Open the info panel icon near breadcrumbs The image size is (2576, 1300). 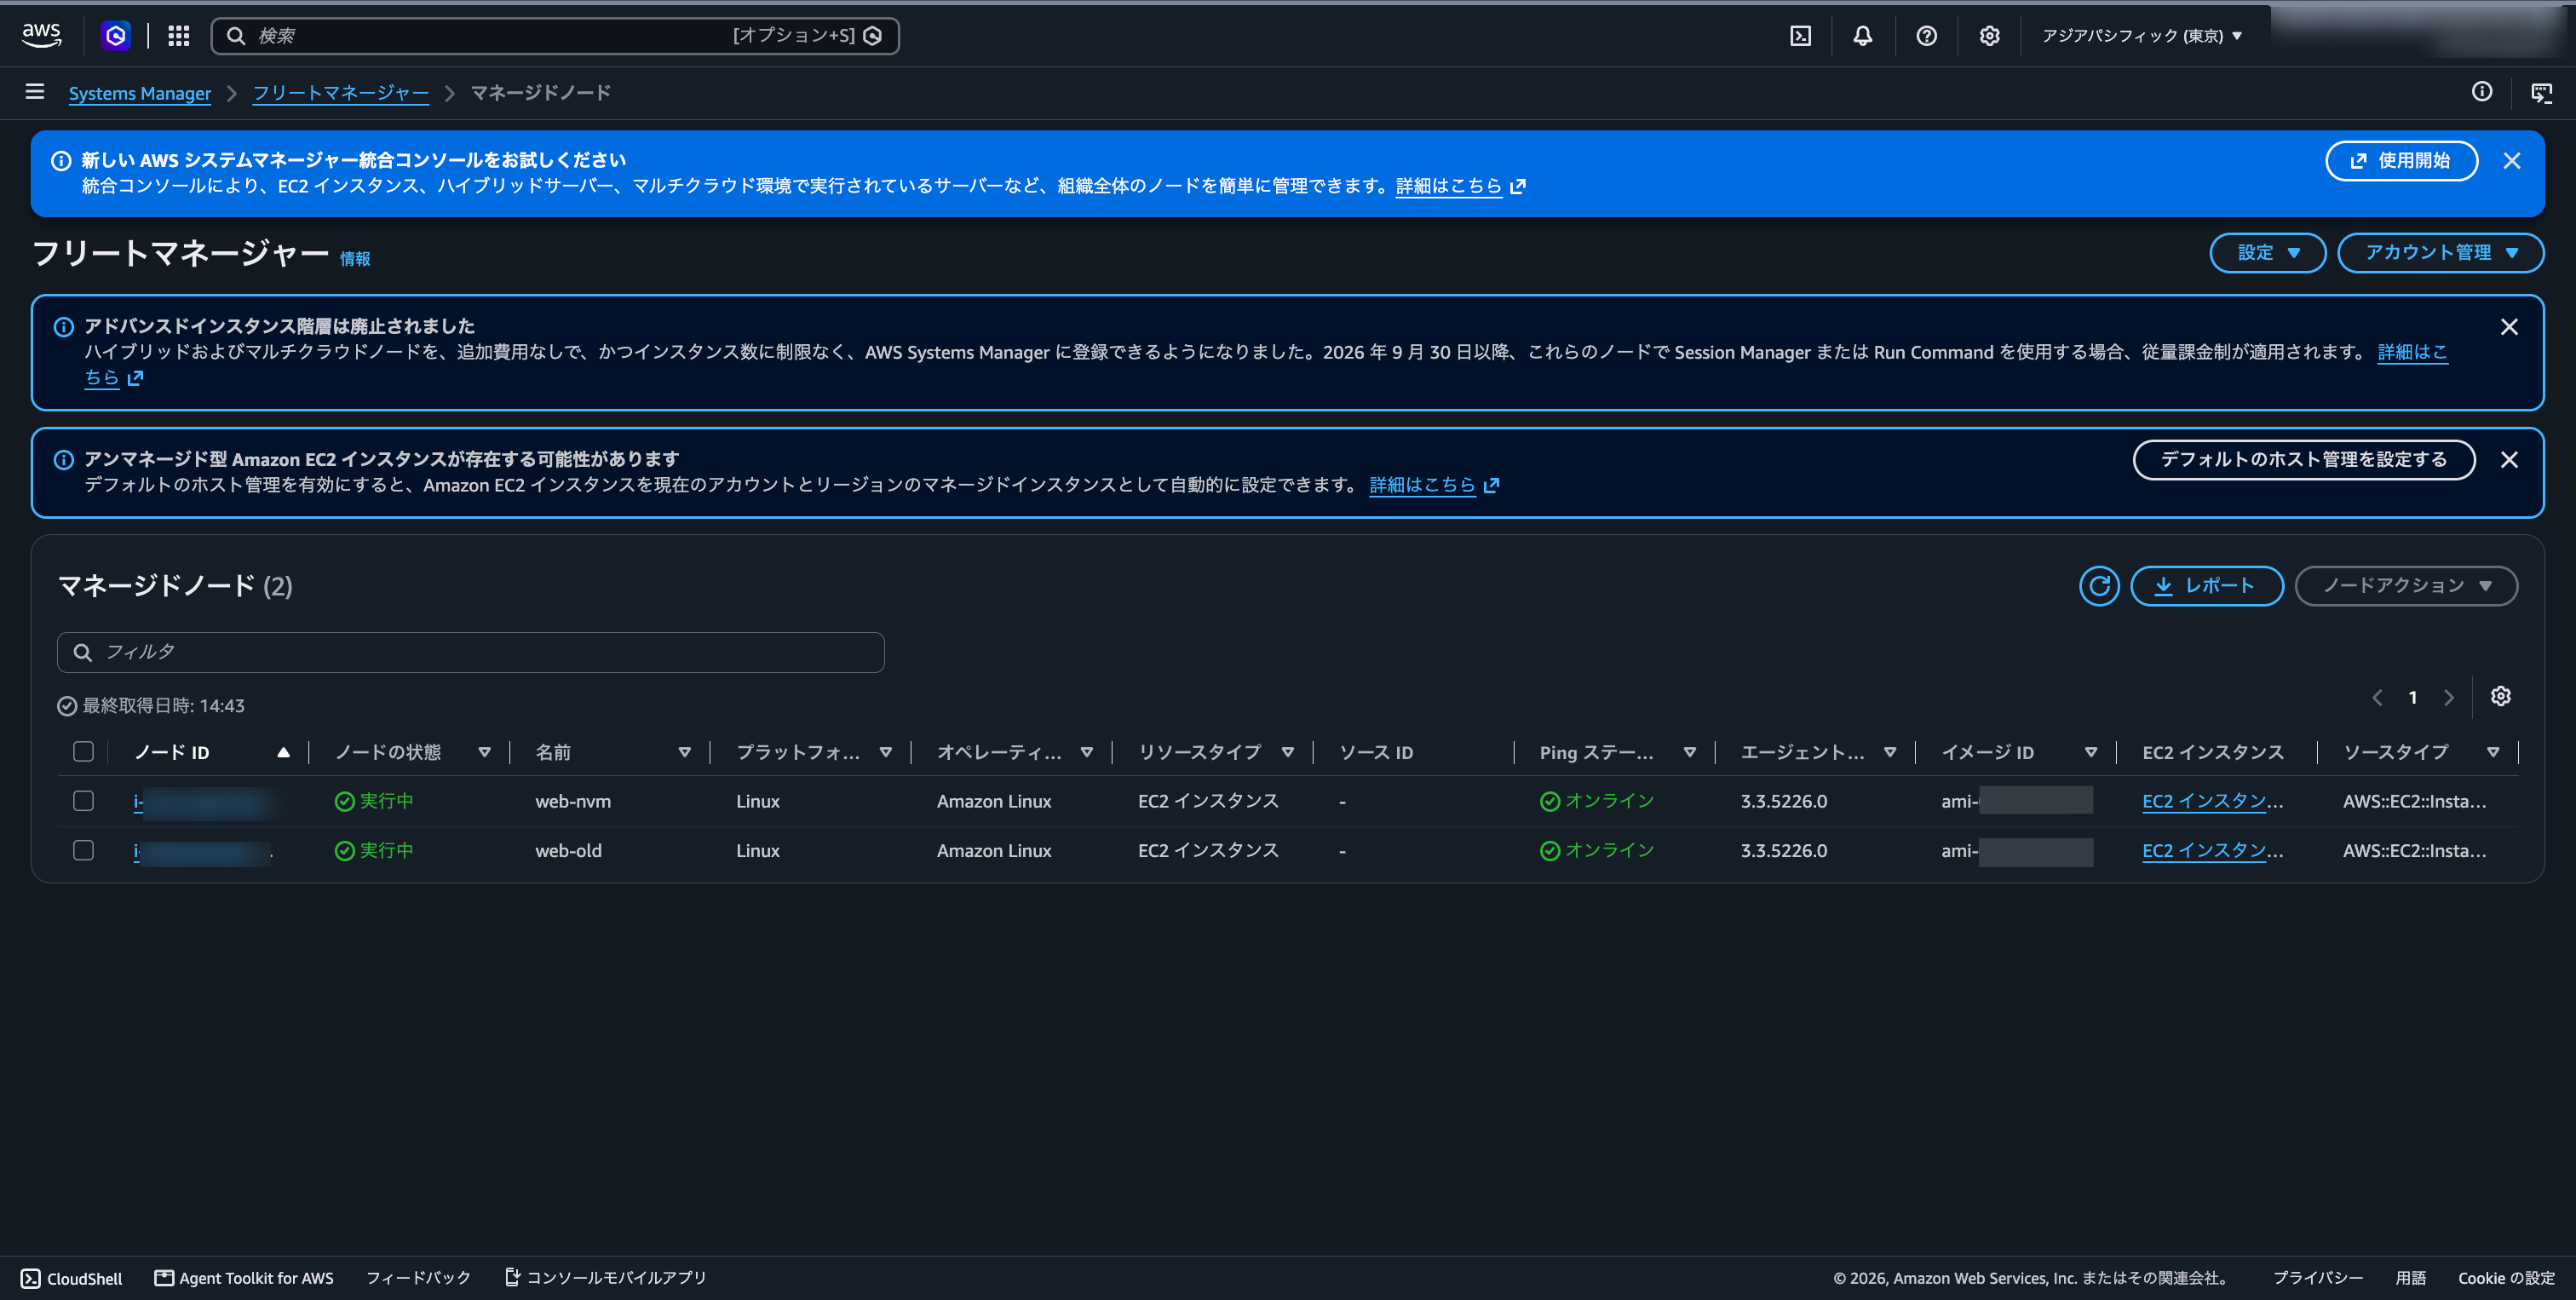(2481, 92)
